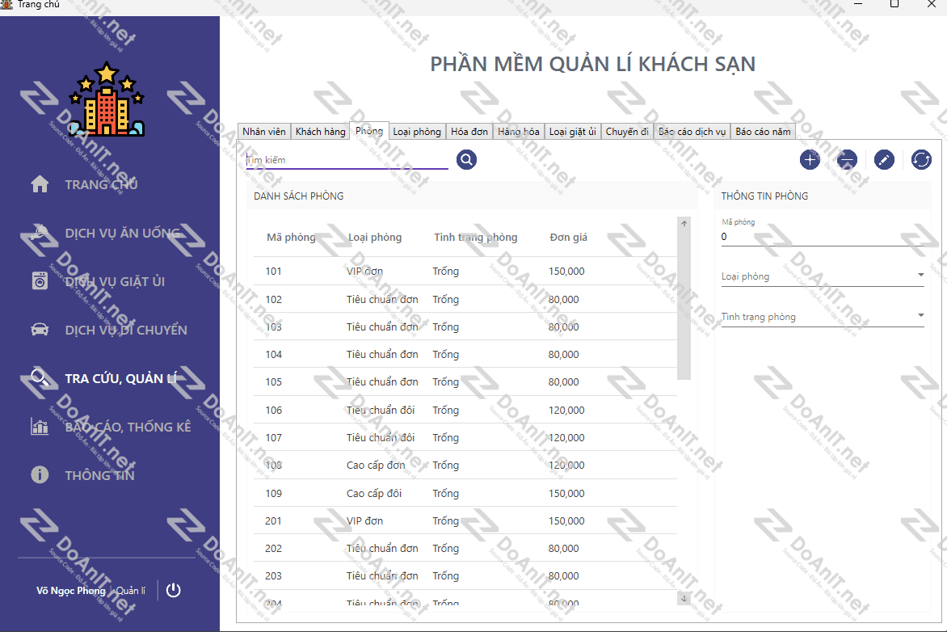Open THÔNG TIN section in sidebar
The image size is (947, 632).
tap(99, 475)
